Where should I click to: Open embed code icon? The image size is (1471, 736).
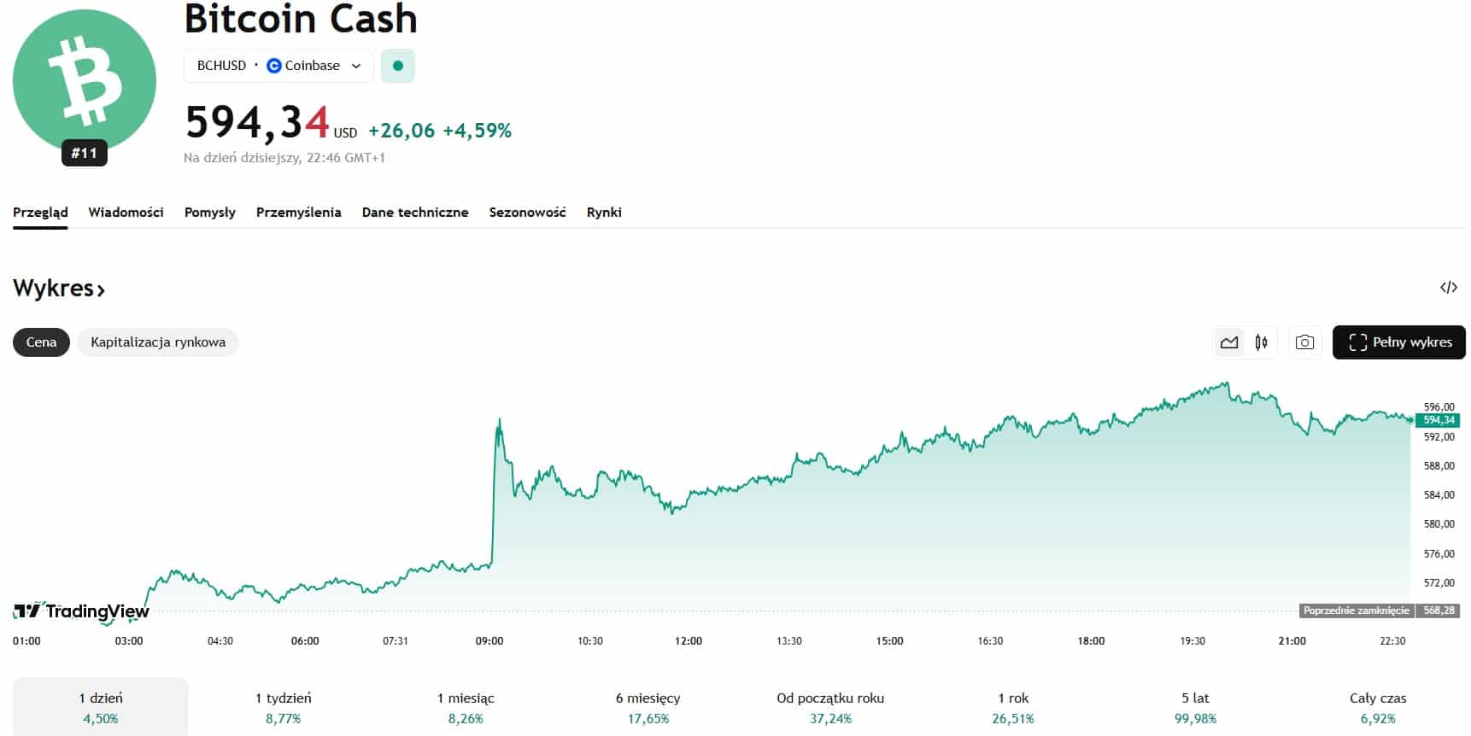pos(1448,288)
